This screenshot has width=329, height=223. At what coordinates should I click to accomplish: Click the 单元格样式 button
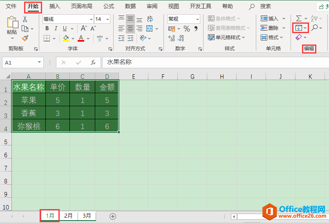pyautogui.click(x=227, y=38)
